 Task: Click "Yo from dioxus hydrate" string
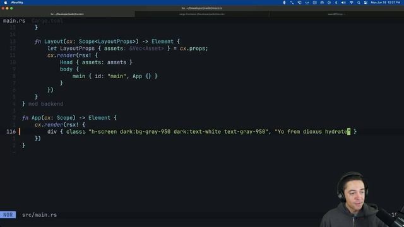pyautogui.click(x=312, y=132)
